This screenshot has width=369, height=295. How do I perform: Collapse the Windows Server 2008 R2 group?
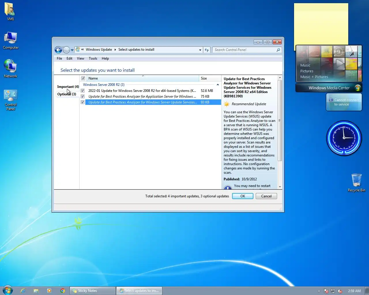click(218, 85)
